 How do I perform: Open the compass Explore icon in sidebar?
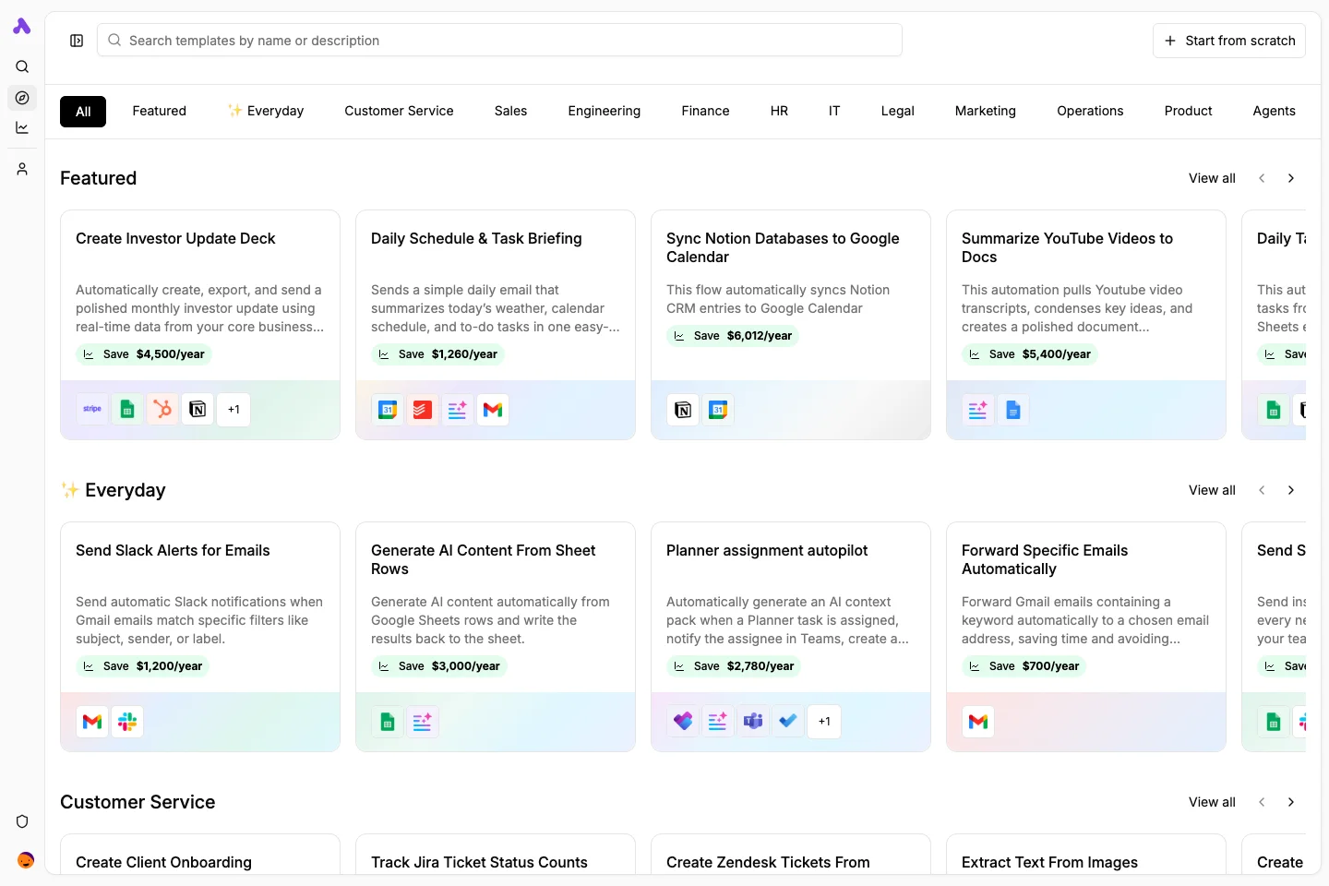22,98
